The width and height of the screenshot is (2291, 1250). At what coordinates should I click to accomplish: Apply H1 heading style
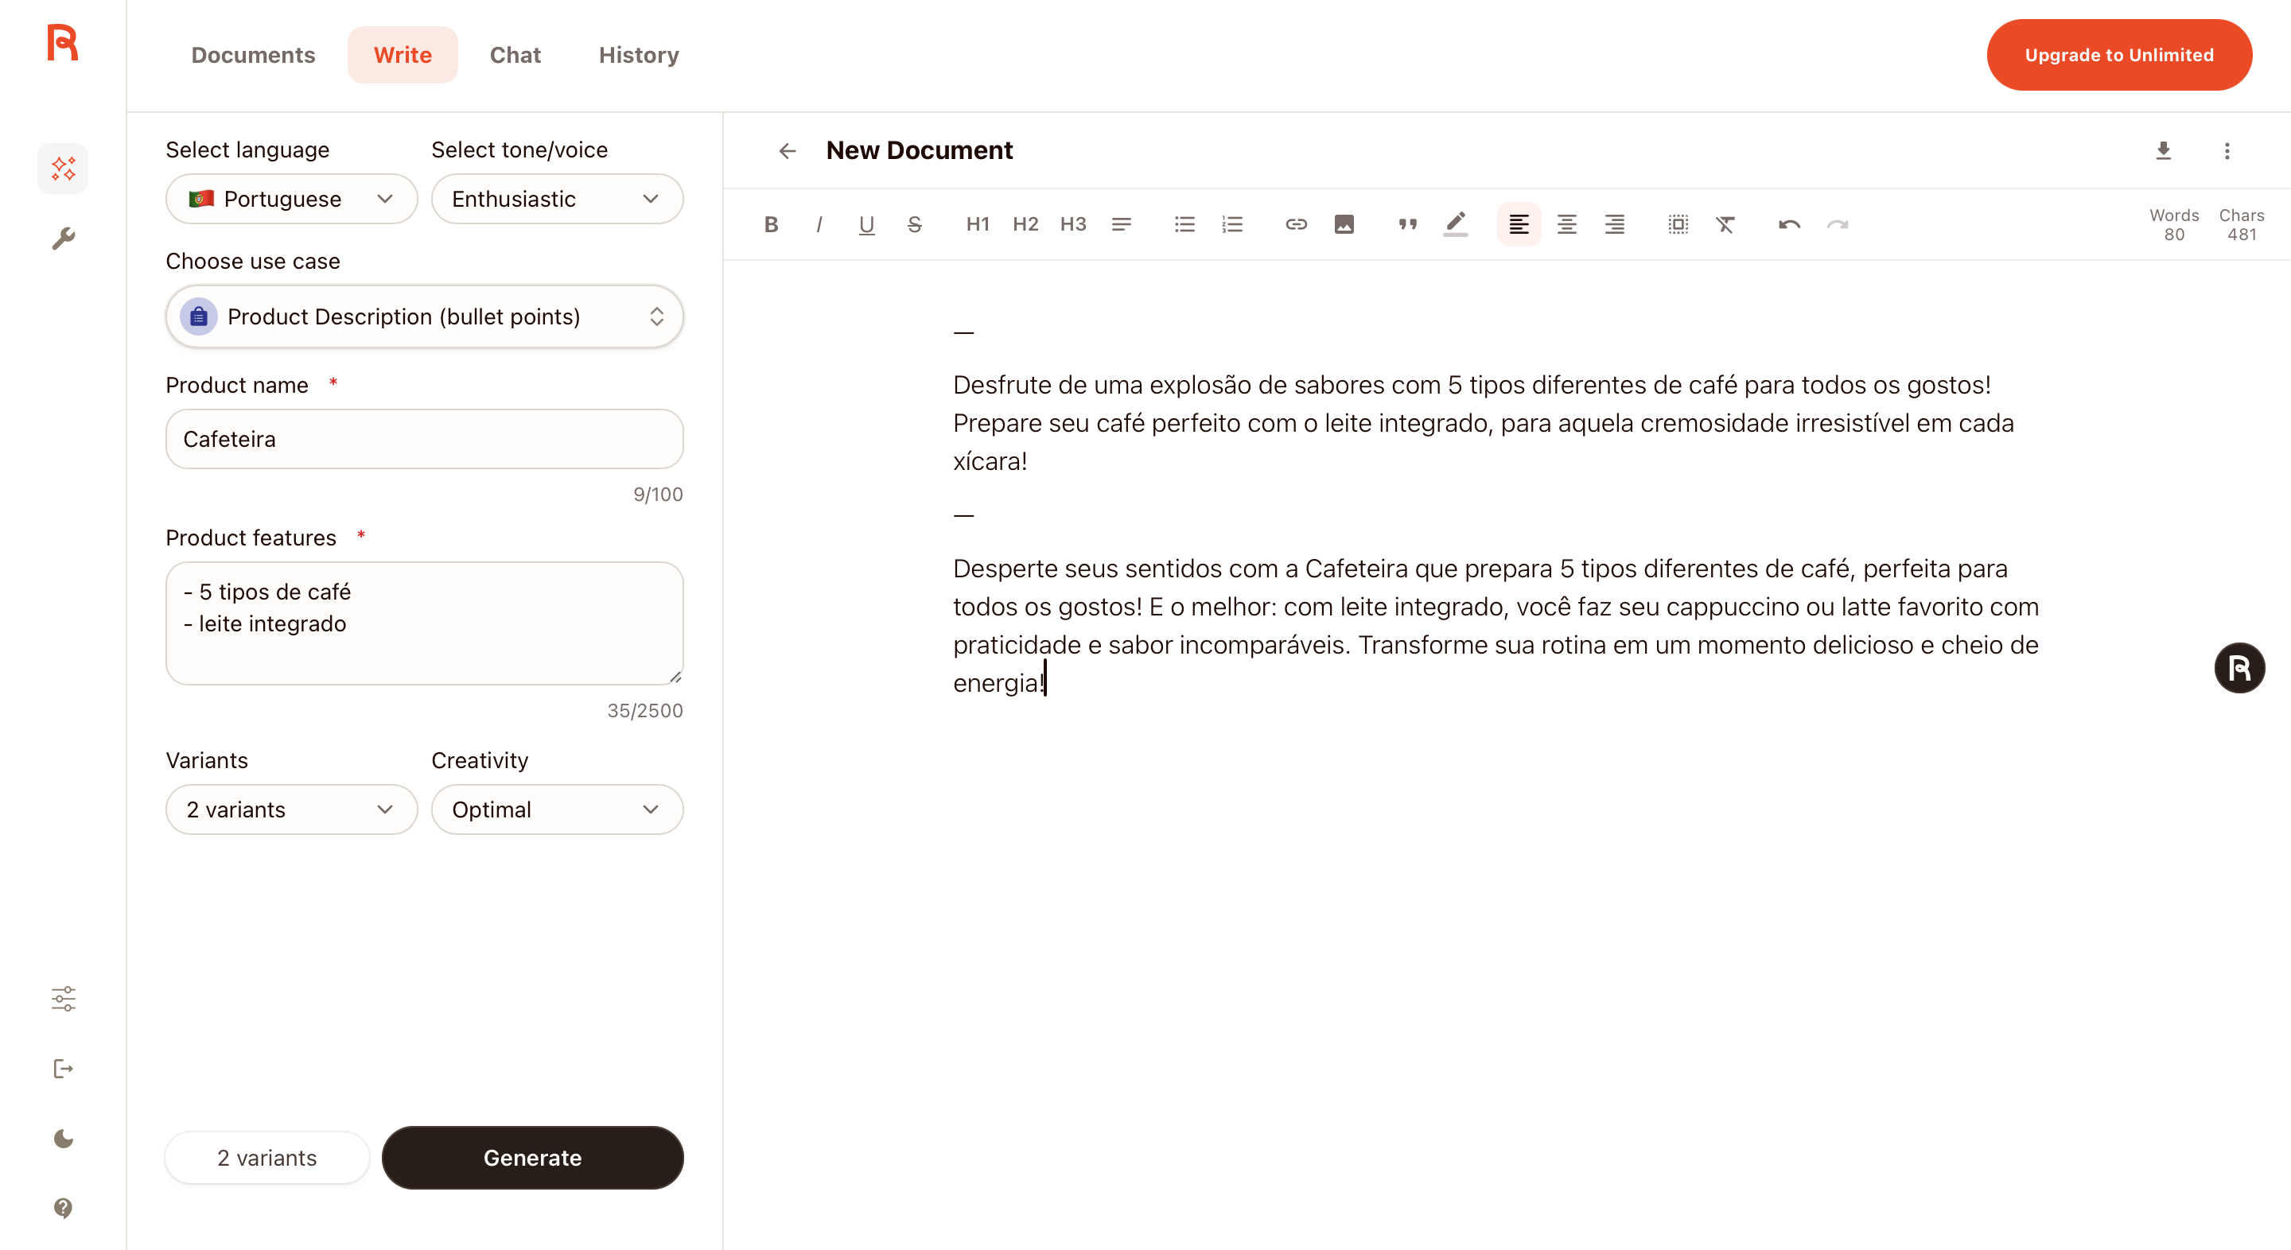pos(978,225)
